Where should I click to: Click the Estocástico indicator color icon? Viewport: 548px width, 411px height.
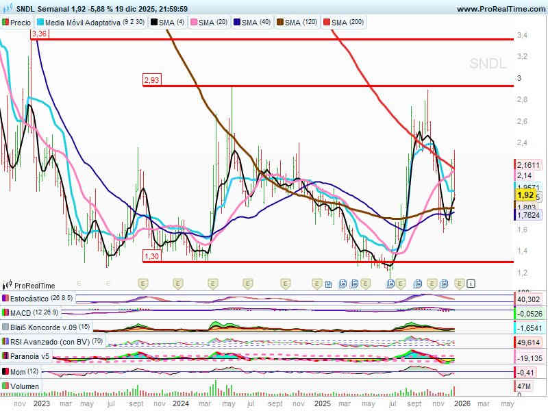point(6,299)
